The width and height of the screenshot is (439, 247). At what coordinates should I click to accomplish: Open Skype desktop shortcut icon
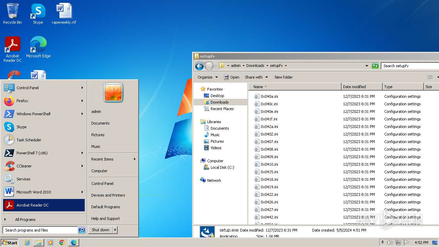point(38,14)
